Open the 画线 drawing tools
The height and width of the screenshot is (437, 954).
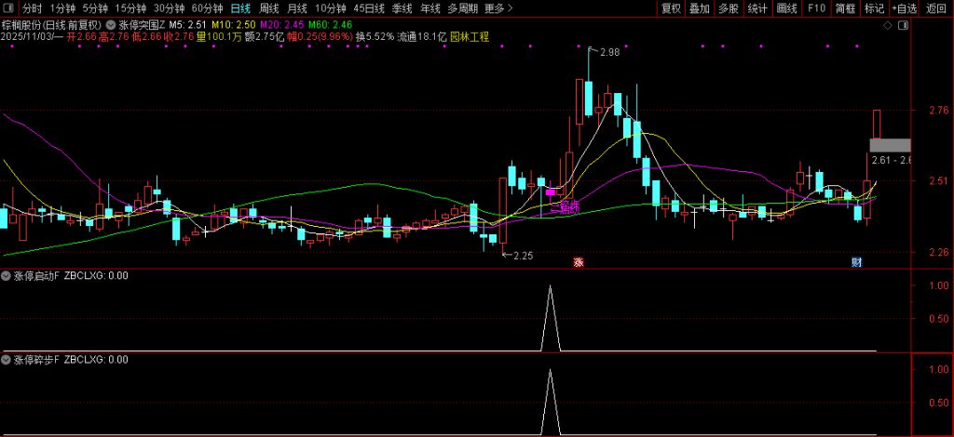pyautogui.click(x=787, y=8)
